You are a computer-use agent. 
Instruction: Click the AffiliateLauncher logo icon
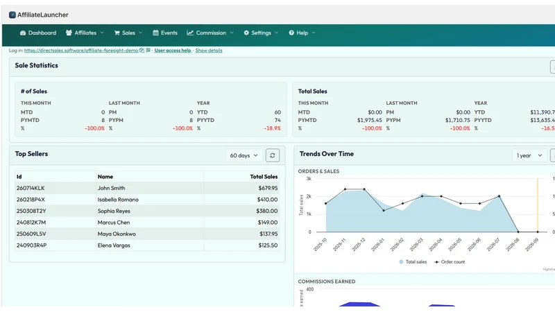pyautogui.click(x=12, y=15)
